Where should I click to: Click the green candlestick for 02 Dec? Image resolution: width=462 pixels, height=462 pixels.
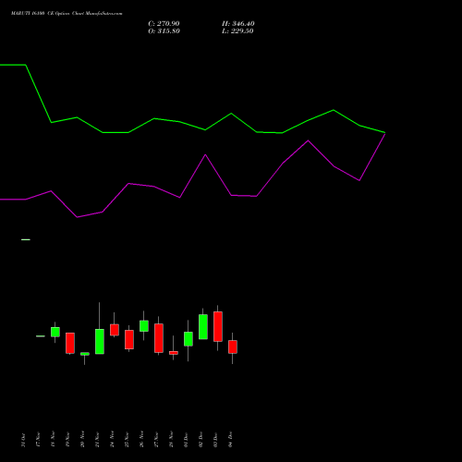point(203,327)
